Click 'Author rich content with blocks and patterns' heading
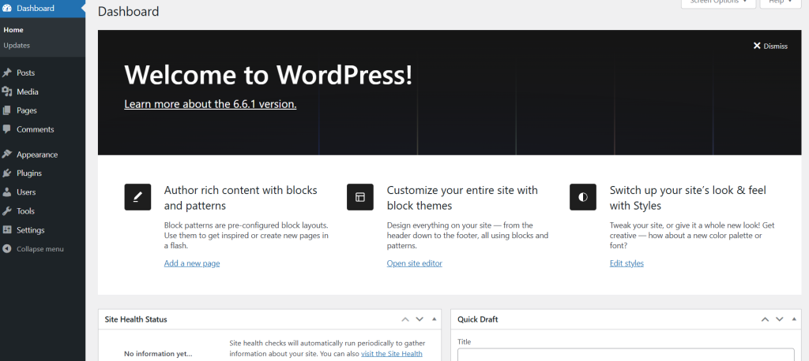This screenshot has width=809, height=361. pos(240,198)
